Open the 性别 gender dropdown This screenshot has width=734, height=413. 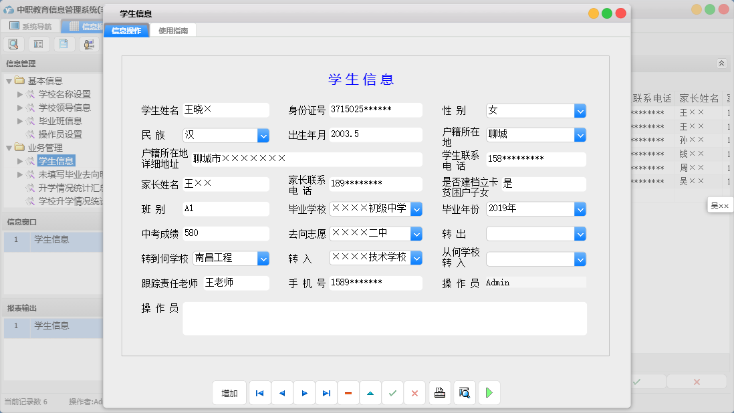pos(580,111)
